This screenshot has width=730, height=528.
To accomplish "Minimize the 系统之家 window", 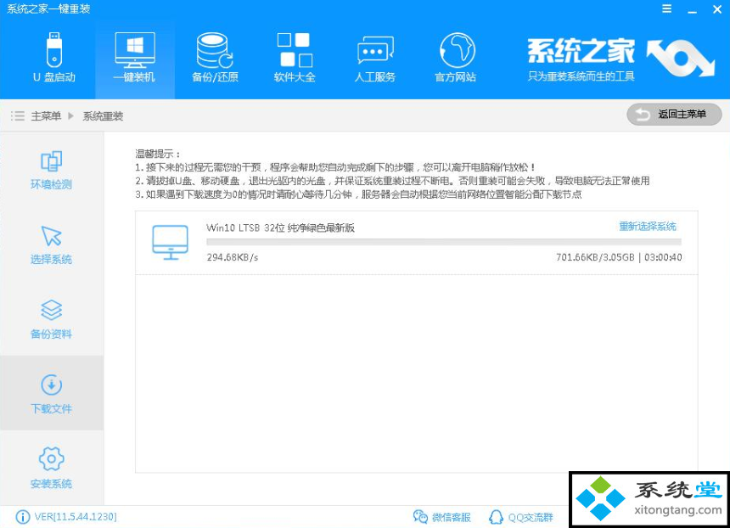I will click(x=693, y=10).
